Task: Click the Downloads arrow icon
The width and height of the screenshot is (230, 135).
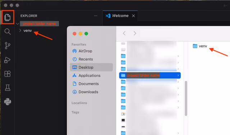Action: pos(74,92)
